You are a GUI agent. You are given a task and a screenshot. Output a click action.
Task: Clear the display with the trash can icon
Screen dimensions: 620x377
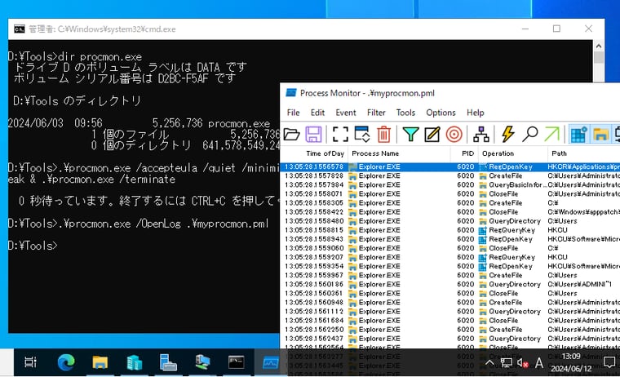(383, 135)
